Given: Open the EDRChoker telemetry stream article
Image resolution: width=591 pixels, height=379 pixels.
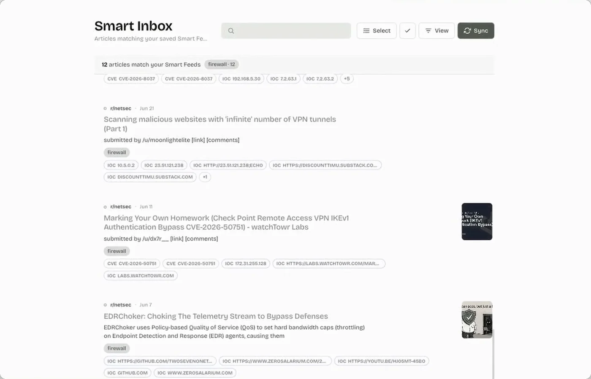Looking at the screenshot, I should pyautogui.click(x=216, y=316).
